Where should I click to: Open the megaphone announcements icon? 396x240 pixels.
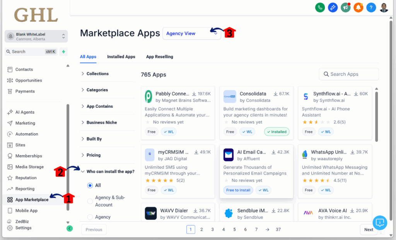pos(345,8)
